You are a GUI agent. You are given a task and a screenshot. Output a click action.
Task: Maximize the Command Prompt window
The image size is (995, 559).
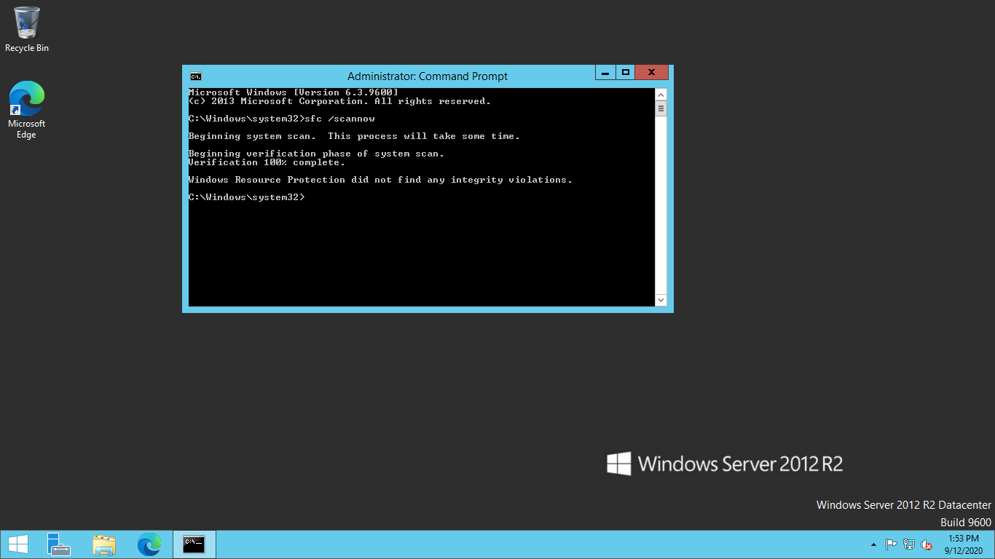(625, 73)
